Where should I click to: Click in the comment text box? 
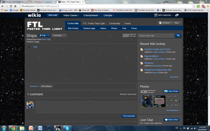click(86, 107)
